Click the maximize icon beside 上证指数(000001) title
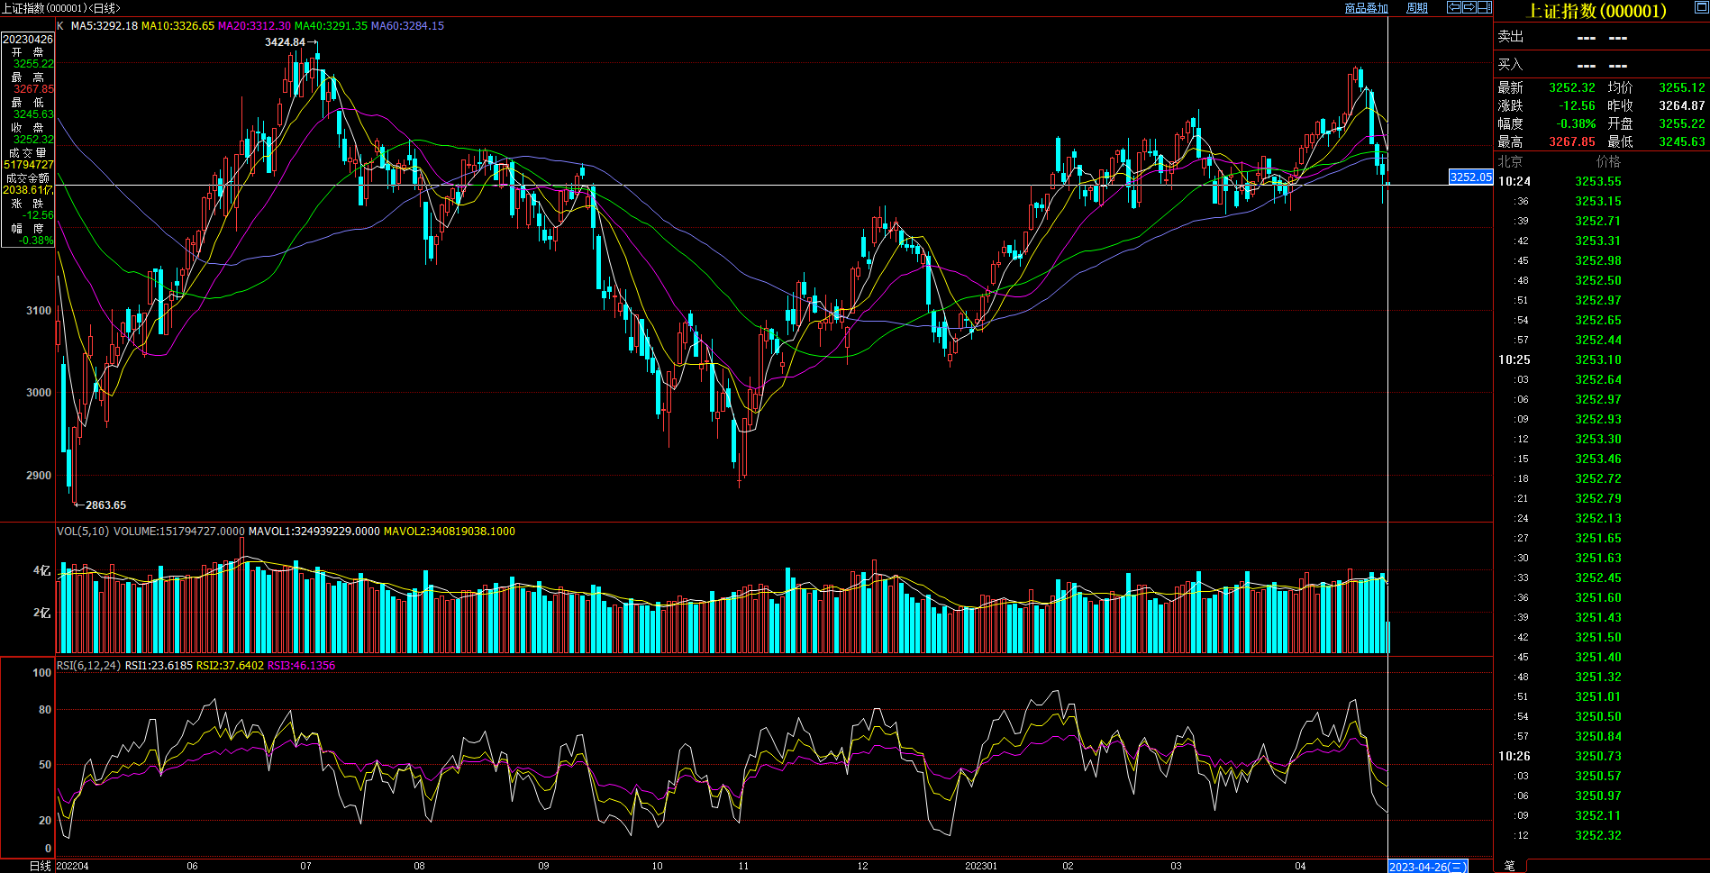Image resolution: width=1710 pixels, height=873 pixels. tap(1701, 7)
